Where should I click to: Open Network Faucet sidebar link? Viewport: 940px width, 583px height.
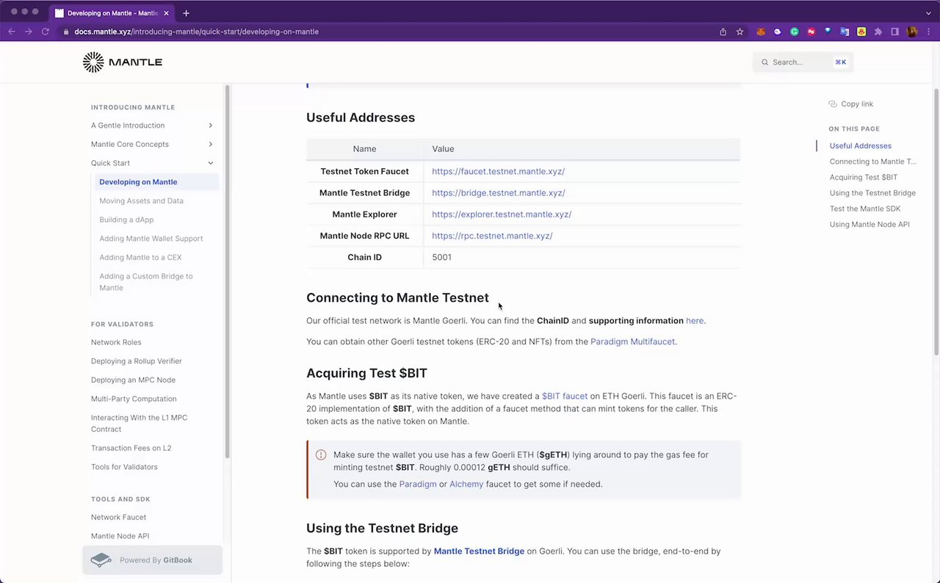point(118,517)
